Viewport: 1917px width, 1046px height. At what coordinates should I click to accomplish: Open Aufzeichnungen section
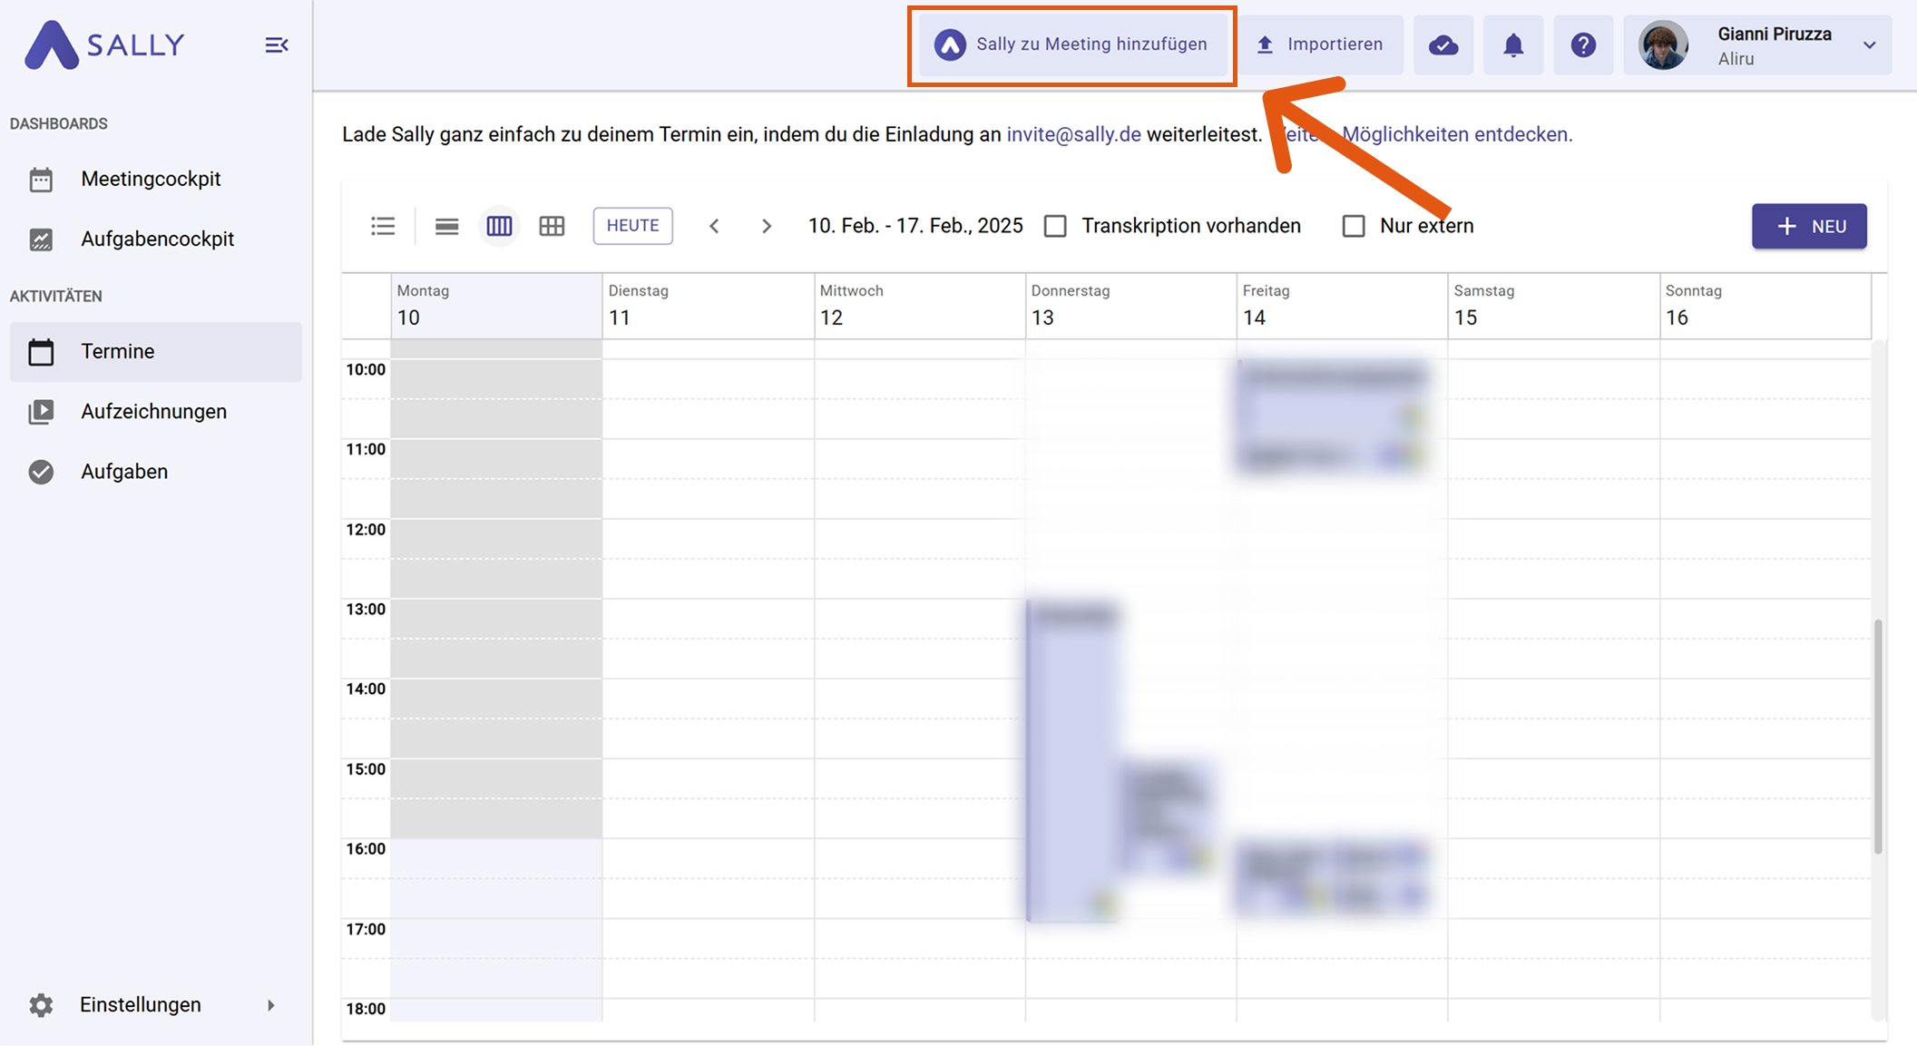[x=156, y=411]
